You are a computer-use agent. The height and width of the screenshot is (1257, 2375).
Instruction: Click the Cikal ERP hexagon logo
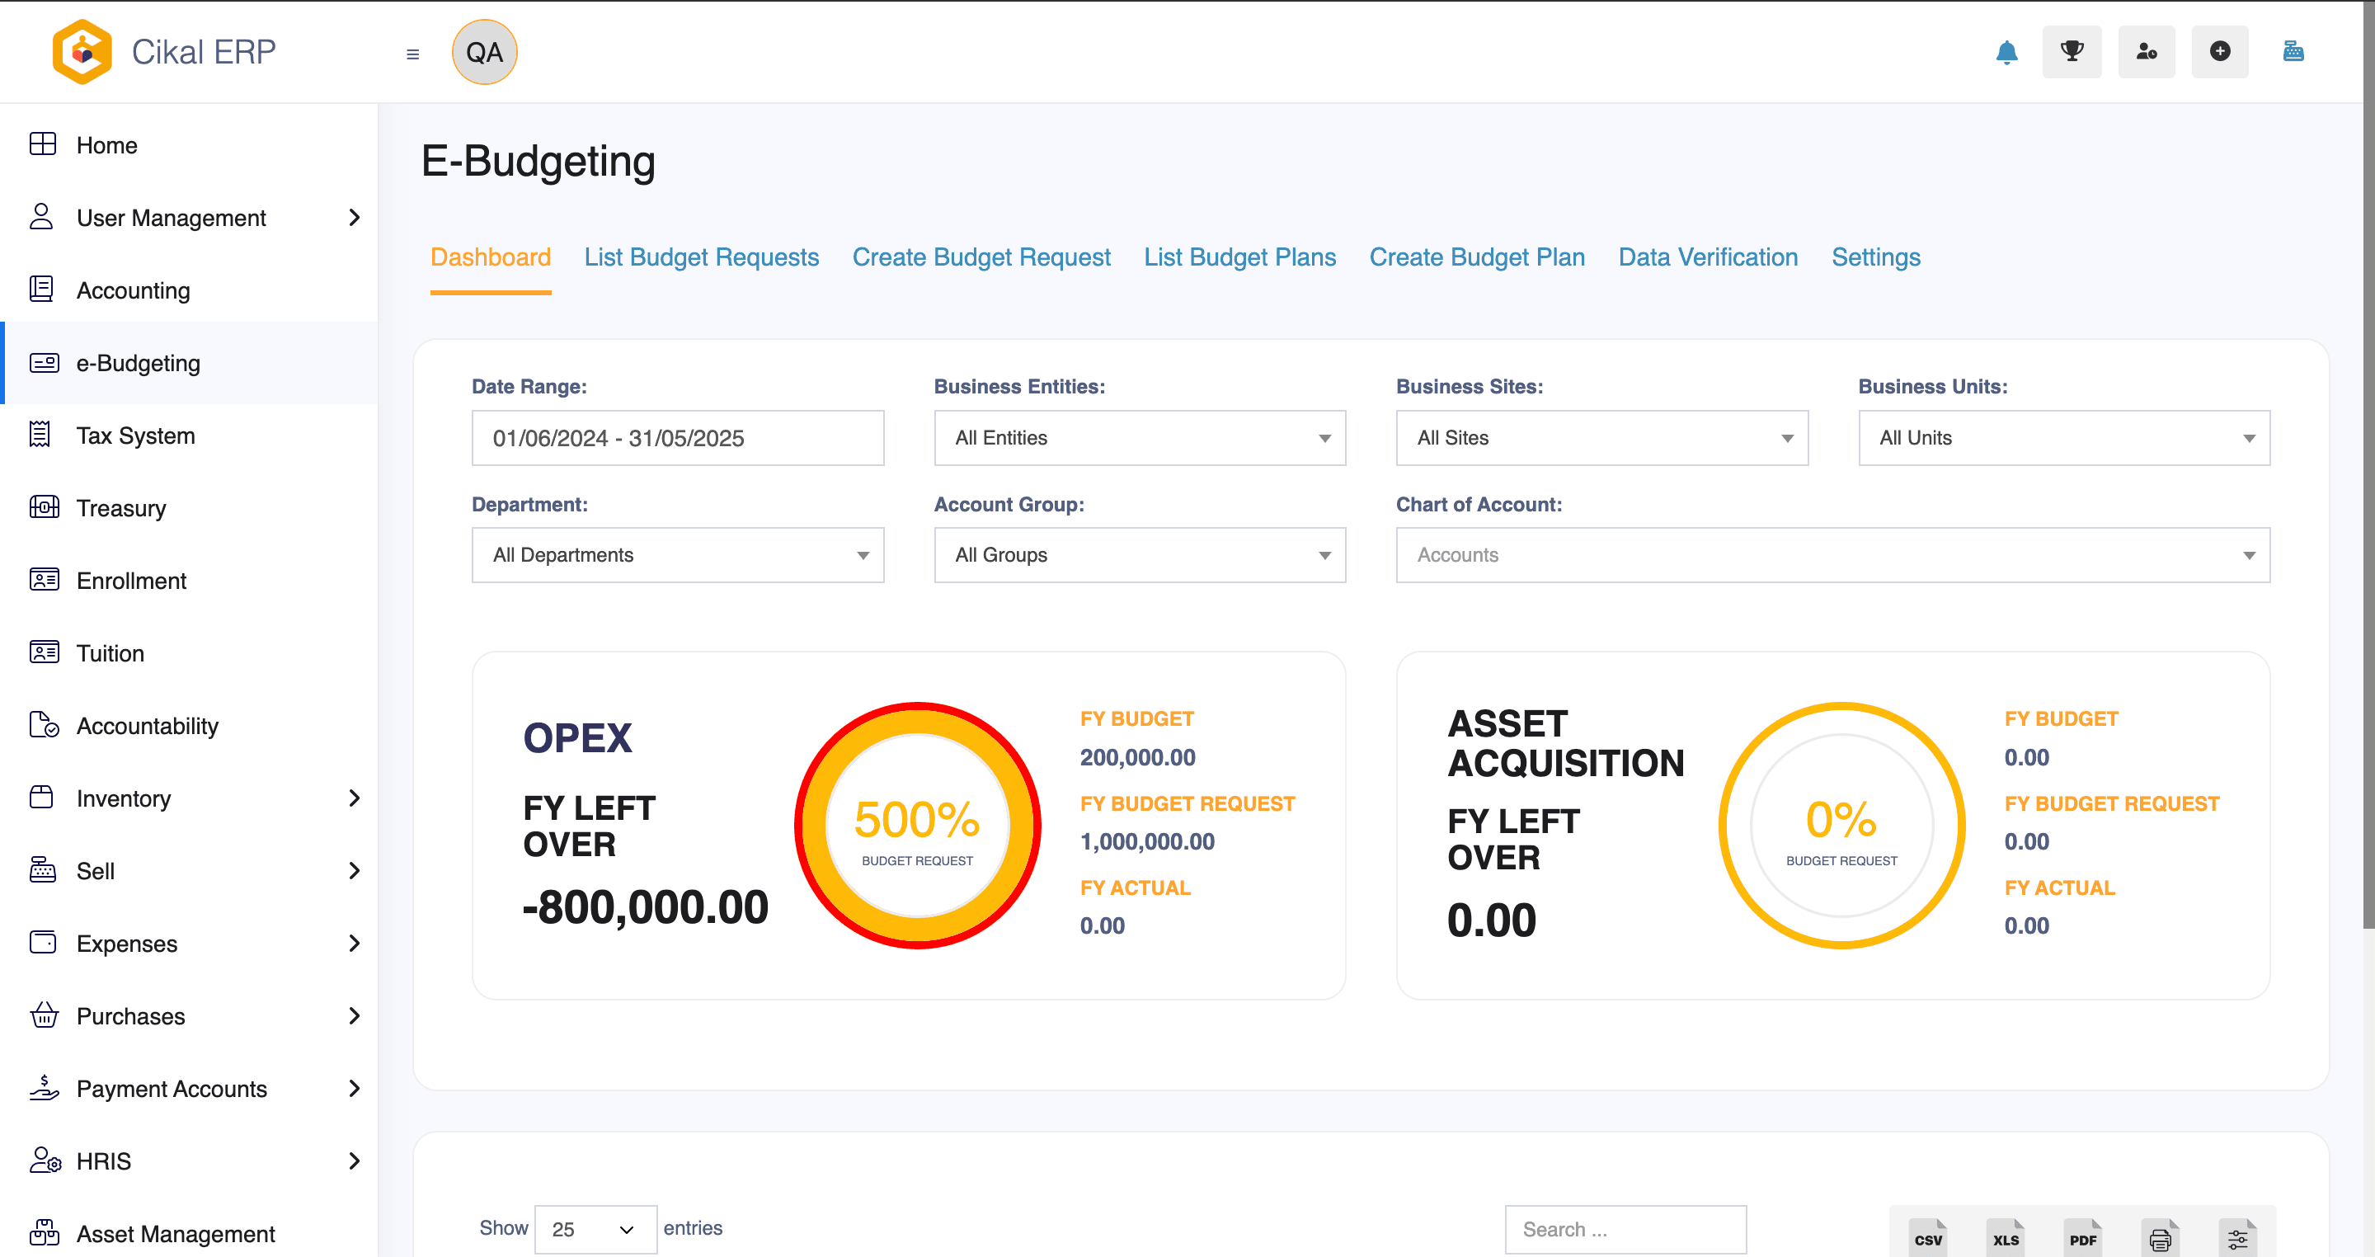tap(82, 52)
